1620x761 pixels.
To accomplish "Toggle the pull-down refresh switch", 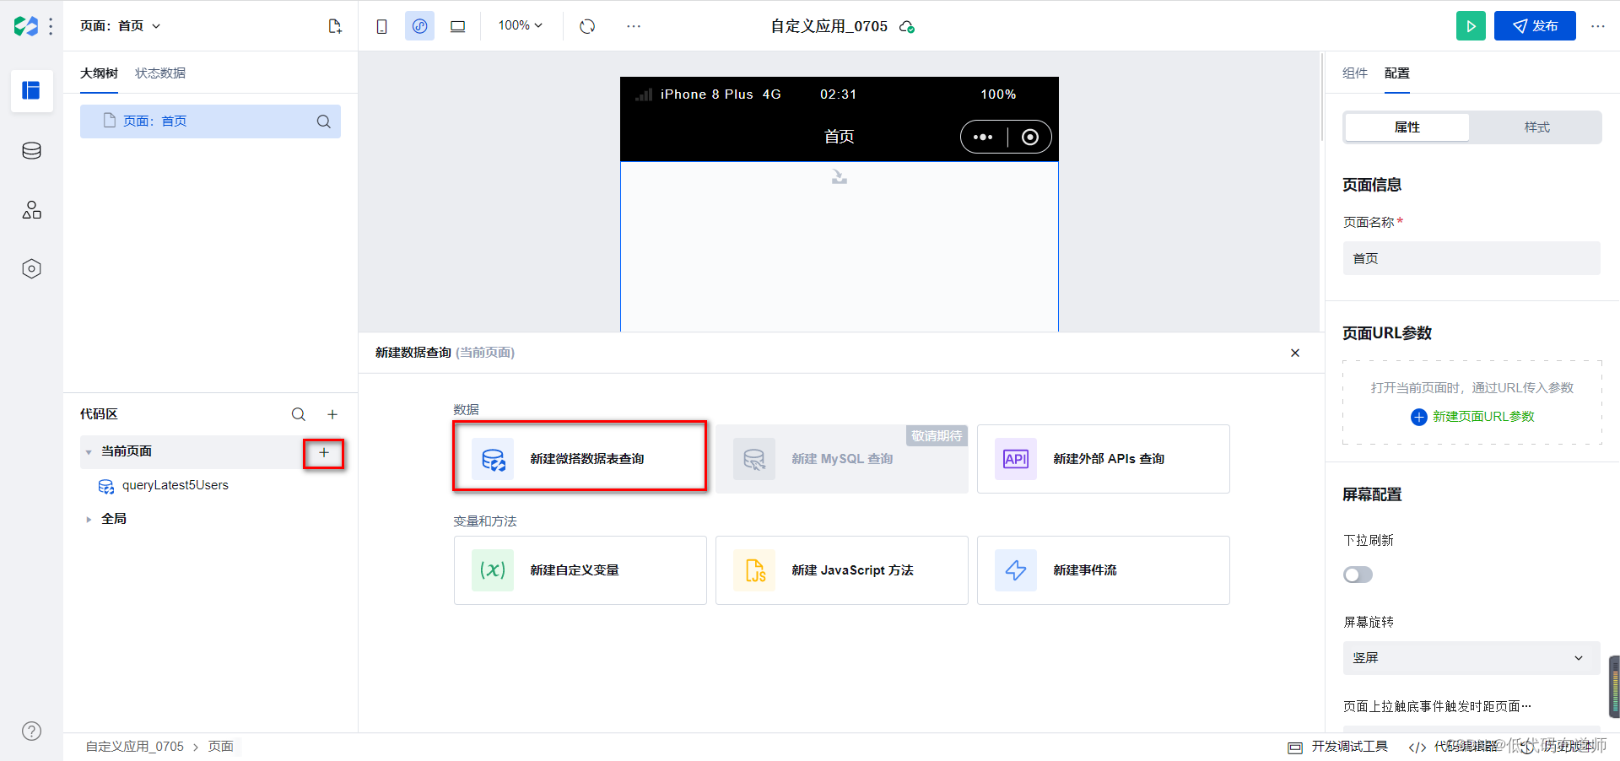I will point(1358,575).
